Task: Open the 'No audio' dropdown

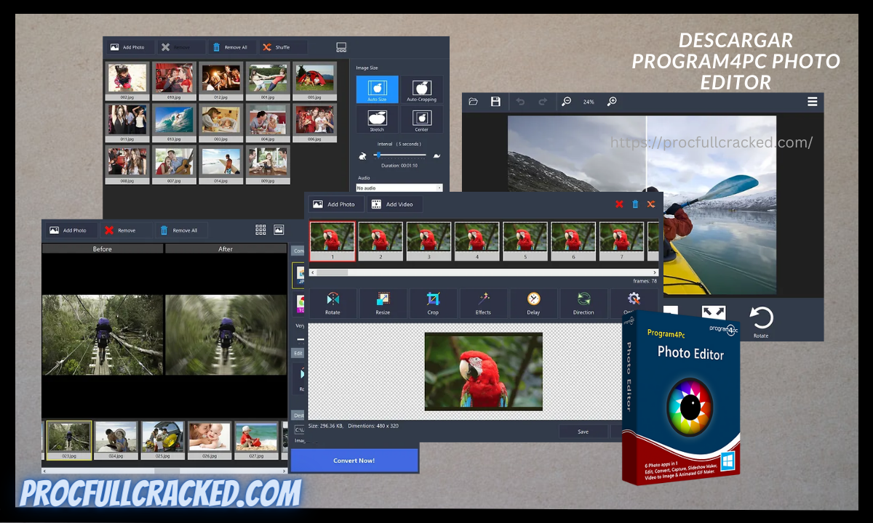Action: [399, 187]
